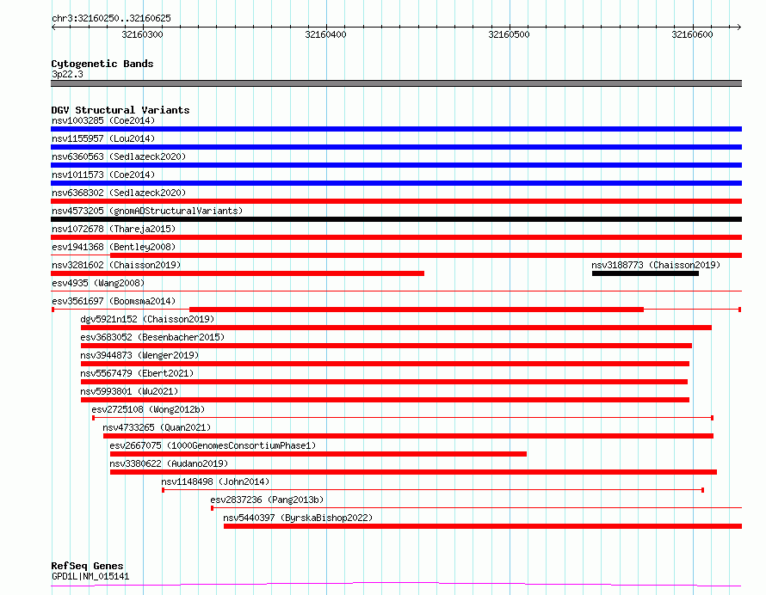Open esv3683052 (Besenbacher2015) variant

[x=152, y=337]
